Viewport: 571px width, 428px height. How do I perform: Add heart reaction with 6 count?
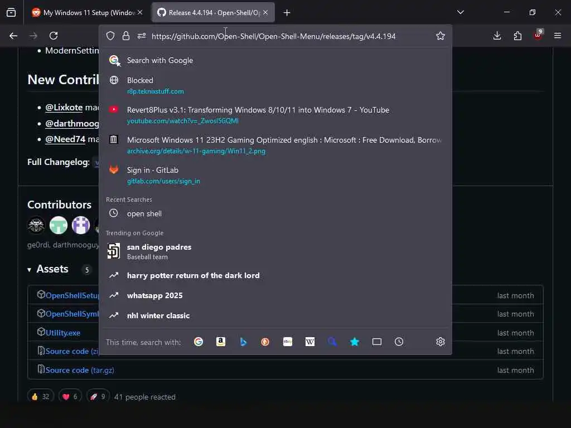click(x=70, y=396)
